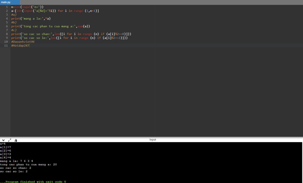Image resolution: width=303 pixels, height=183 pixels.
Task: Click console line 'a[4]=4'
Action: 5,158
